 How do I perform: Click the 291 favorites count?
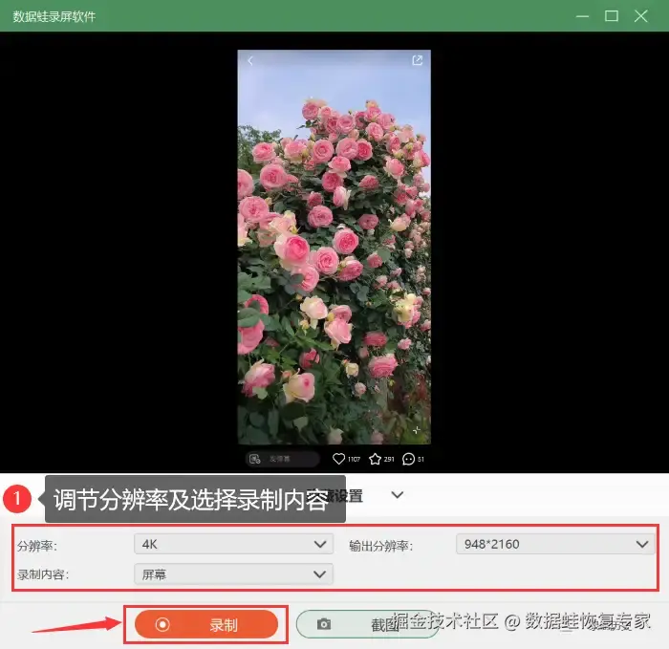point(389,459)
